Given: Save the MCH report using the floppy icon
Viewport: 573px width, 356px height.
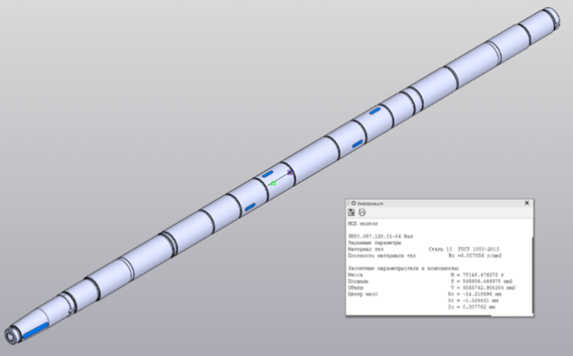Looking at the screenshot, I should (351, 213).
